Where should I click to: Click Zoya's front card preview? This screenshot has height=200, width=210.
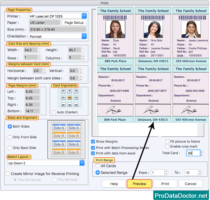pyautogui.click(x=115, y=36)
